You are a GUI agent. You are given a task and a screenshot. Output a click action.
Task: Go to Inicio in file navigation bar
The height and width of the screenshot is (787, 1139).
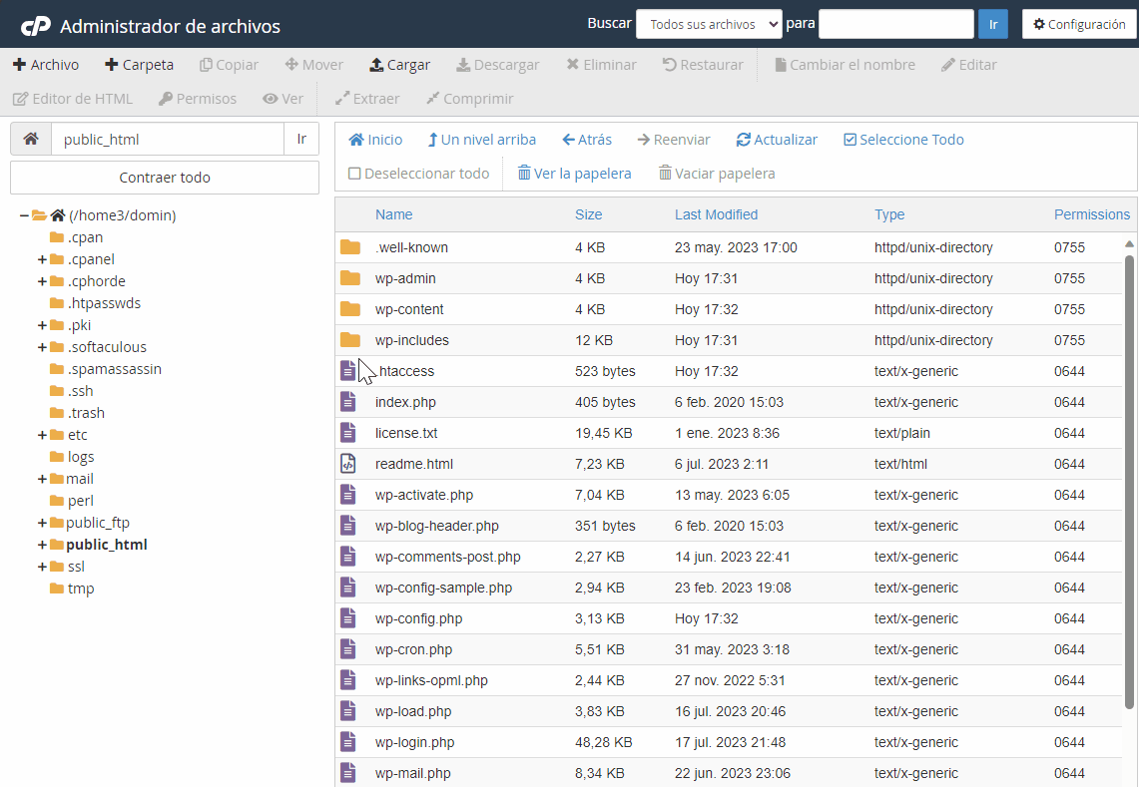point(375,140)
